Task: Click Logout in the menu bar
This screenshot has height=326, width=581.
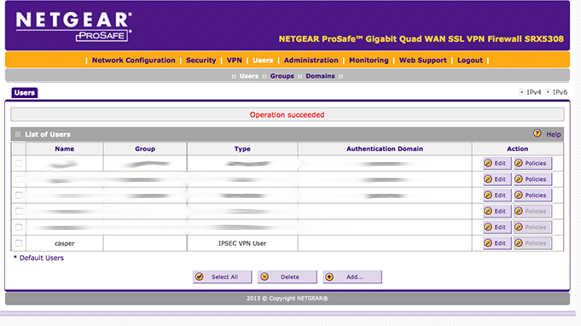Action: pyautogui.click(x=470, y=60)
